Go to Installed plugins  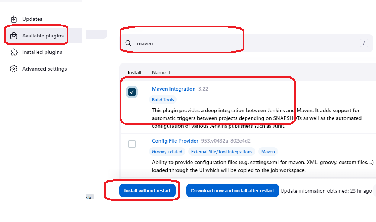[x=42, y=52]
